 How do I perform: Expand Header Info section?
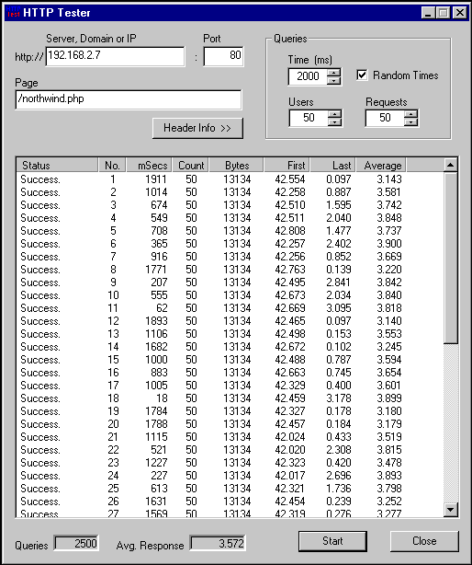tap(197, 128)
